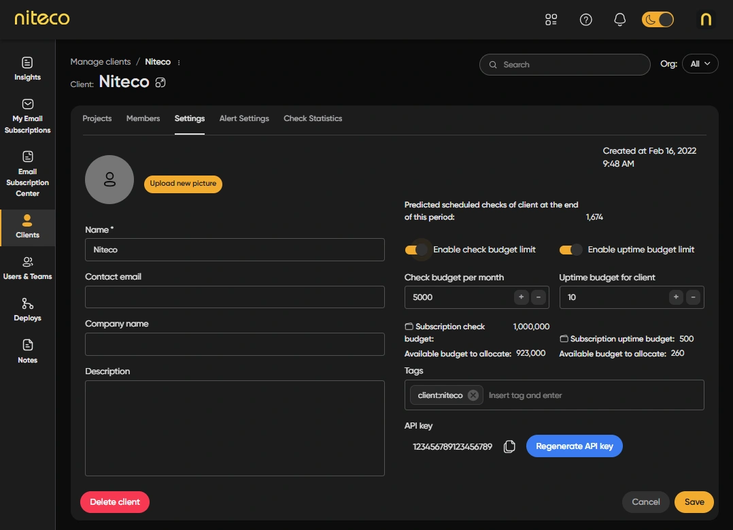Switch to the Projects tab
The width and height of the screenshot is (733, 530).
click(97, 118)
